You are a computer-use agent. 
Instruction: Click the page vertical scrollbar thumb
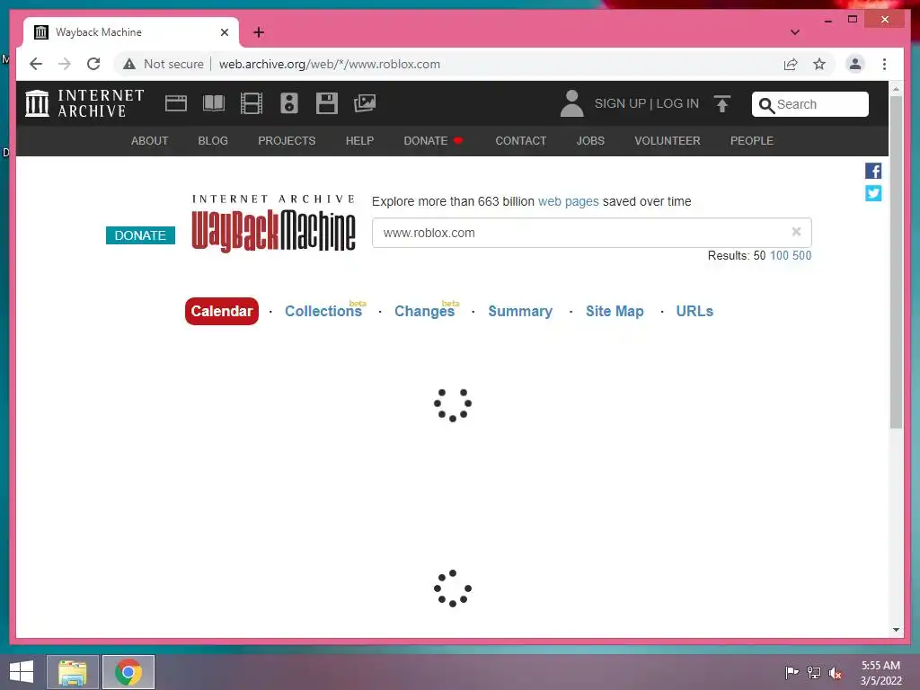pyautogui.click(x=896, y=261)
